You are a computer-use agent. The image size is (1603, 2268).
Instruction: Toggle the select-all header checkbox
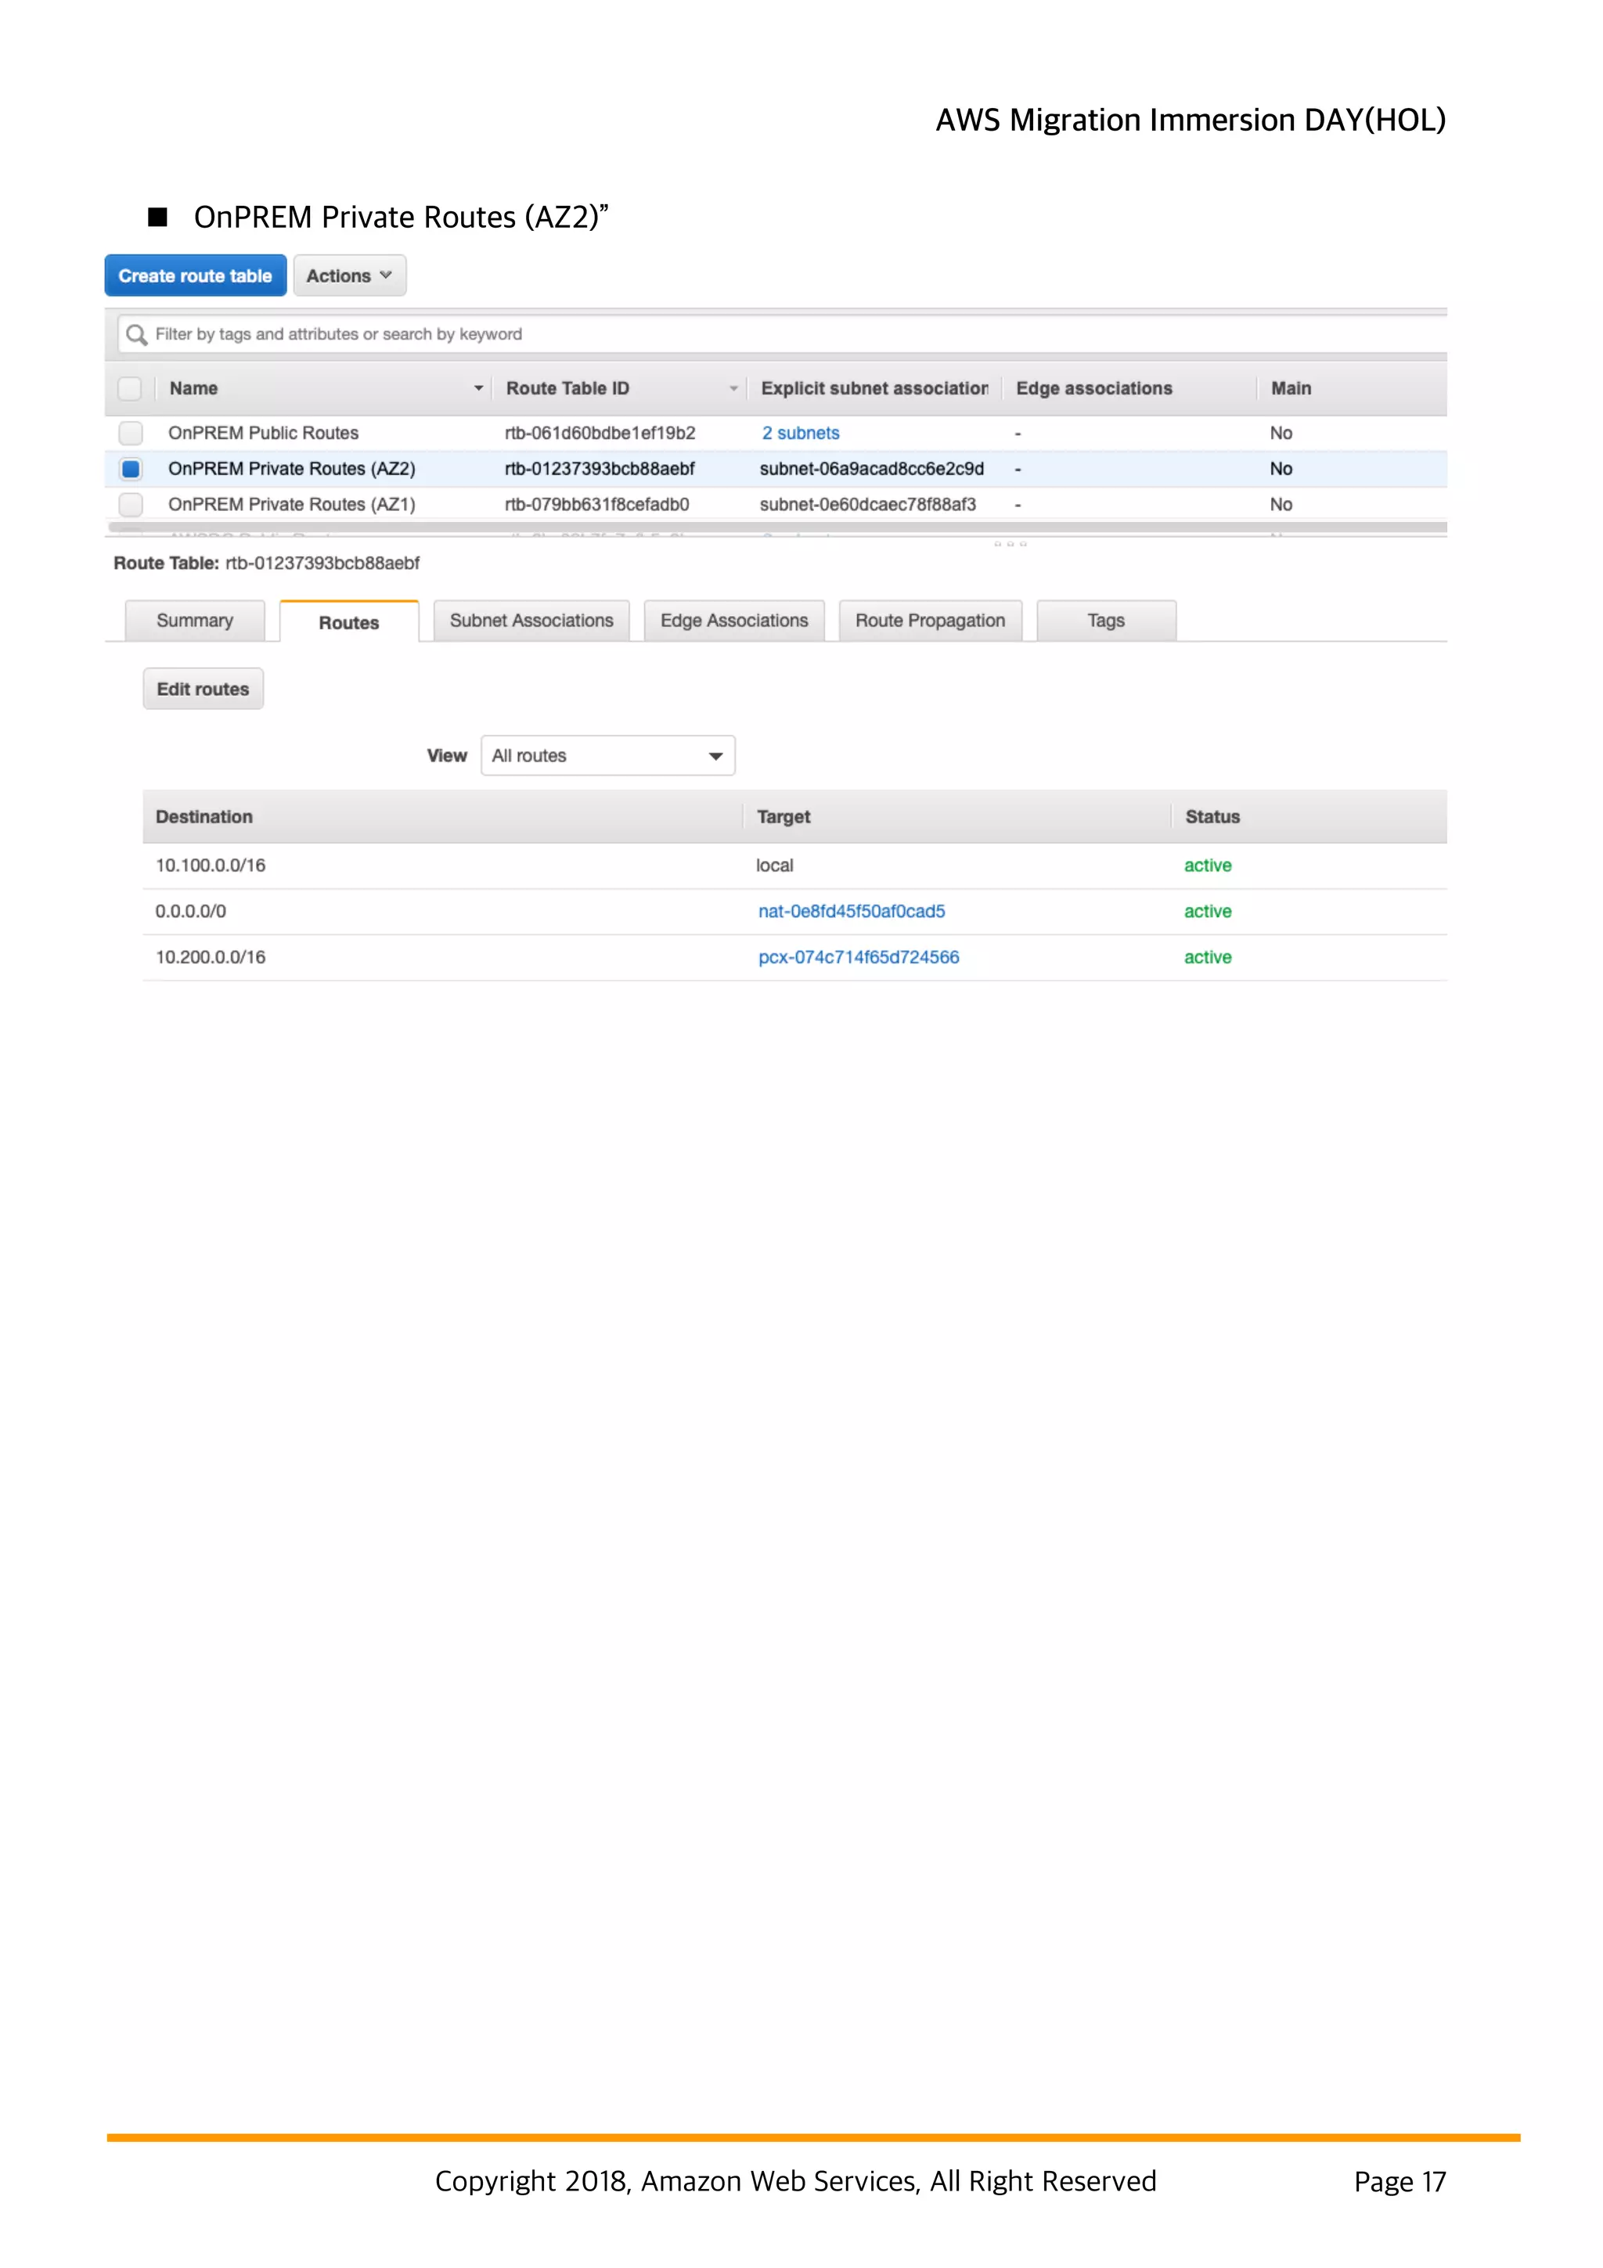coord(129,388)
